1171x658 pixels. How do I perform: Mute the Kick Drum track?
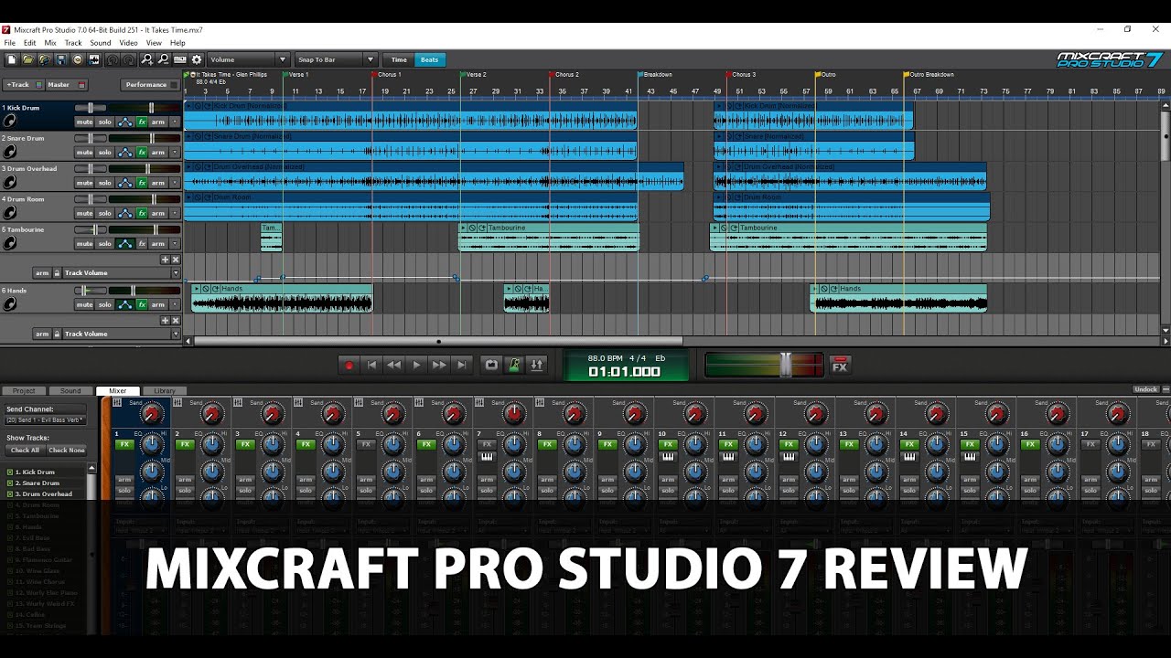(85, 122)
